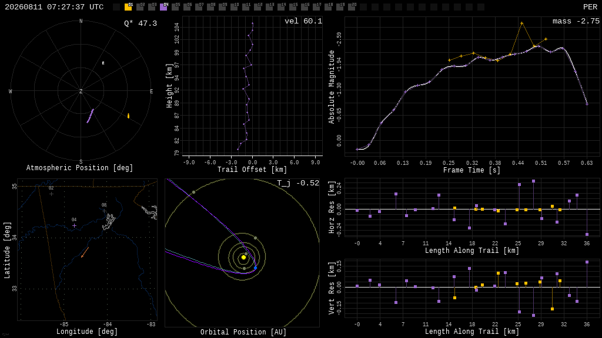
Task: Click the purple meteor trail on sky plot
Action: tap(90, 116)
